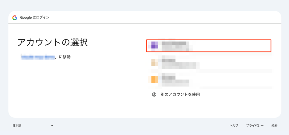Open the プライバシー link
Viewport: 289px width, 135px height.
point(255,126)
